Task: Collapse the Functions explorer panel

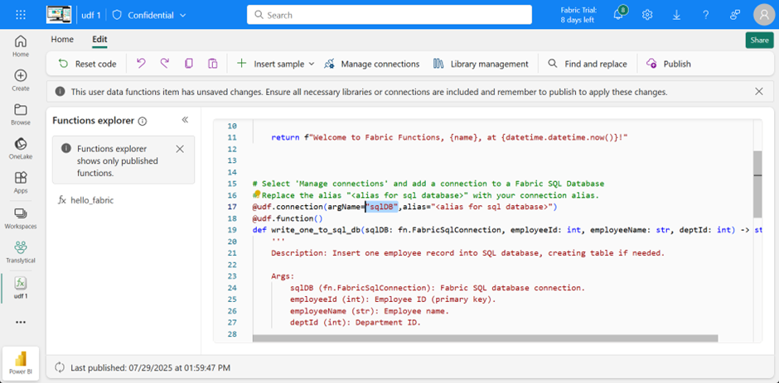Action: click(185, 121)
